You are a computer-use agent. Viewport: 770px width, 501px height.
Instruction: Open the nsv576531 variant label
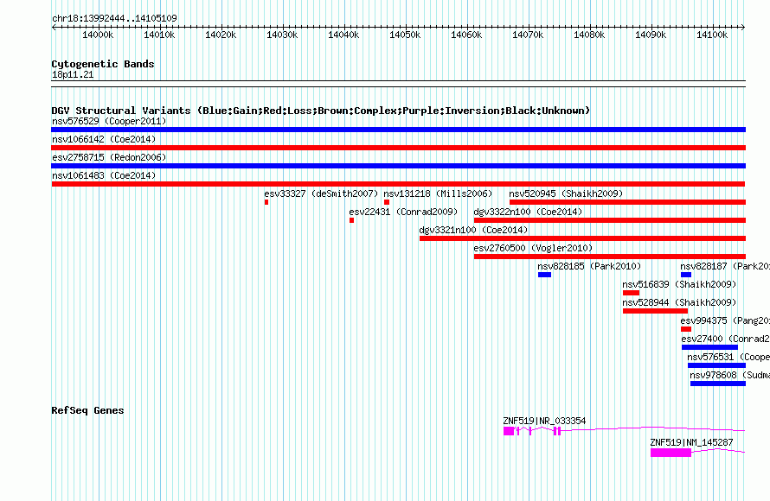[728, 357]
